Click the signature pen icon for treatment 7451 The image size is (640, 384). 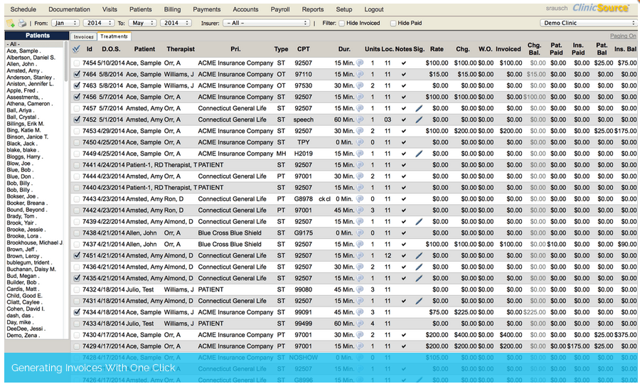pyautogui.click(x=419, y=256)
